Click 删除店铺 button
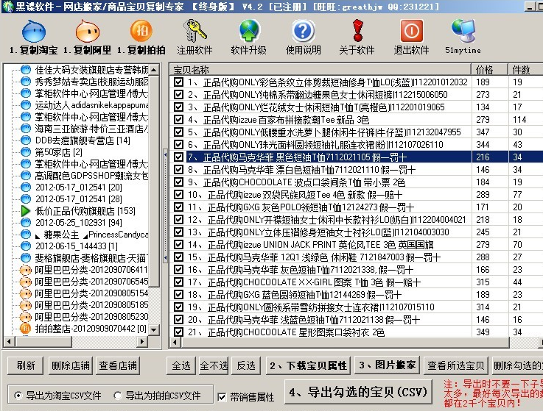Screen dimensions: 543x411 coord(70,365)
